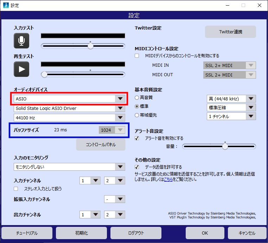
Task: Open the input monitoring dropdown
Action: point(69,167)
